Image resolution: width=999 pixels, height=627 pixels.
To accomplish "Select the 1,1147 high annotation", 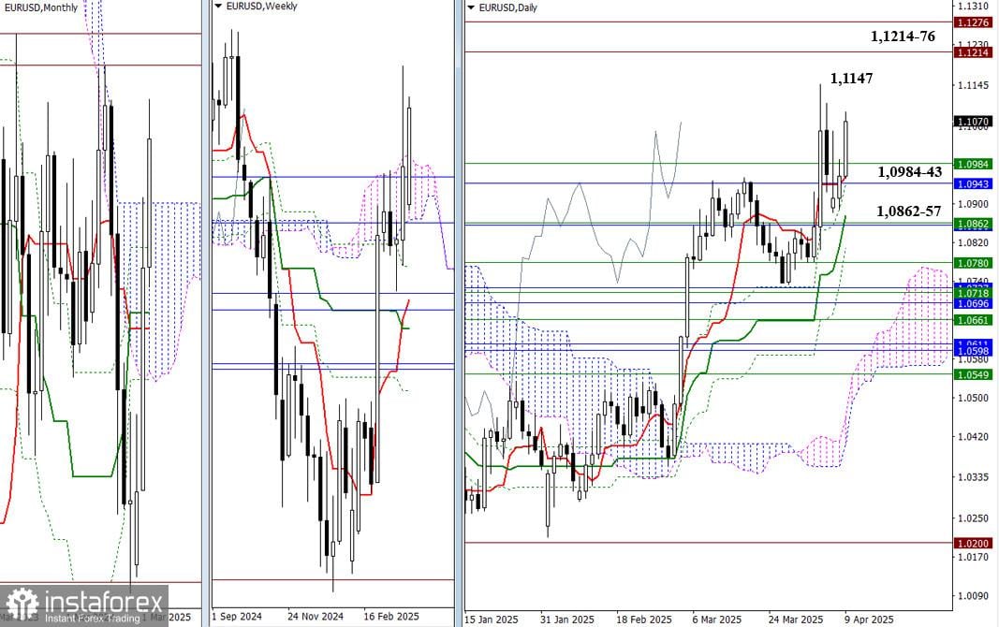I will point(851,79).
